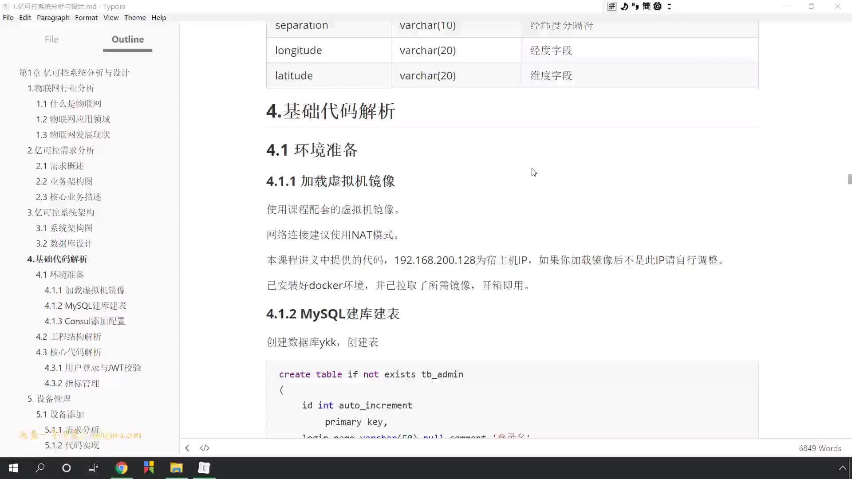Select the Outline sidebar tab
The height and width of the screenshot is (479, 852).
tap(128, 39)
